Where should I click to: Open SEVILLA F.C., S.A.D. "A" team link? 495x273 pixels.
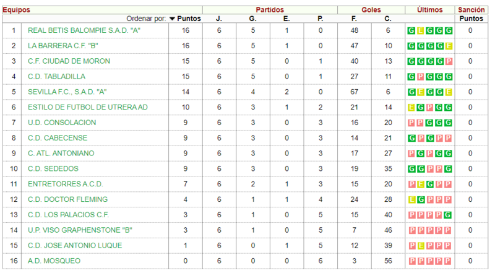(x=67, y=92)
